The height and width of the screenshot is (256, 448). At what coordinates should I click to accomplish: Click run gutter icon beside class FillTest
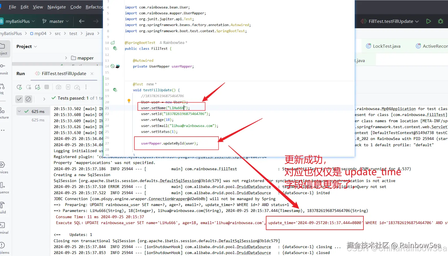tap(115, 48)
